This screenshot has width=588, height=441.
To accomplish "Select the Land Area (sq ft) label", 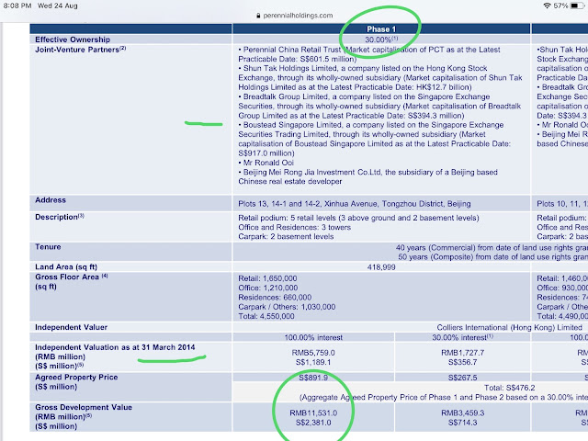I will (66, 267).
